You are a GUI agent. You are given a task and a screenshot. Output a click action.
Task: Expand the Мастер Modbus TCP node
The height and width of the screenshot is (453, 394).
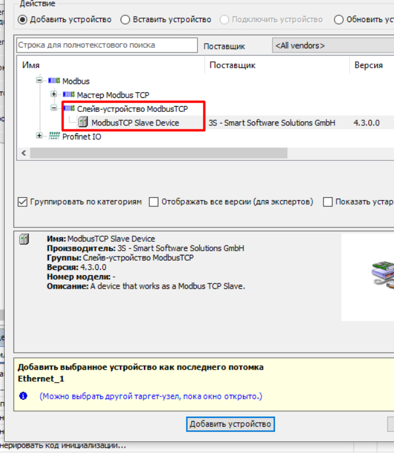click(x=54, y=95)
